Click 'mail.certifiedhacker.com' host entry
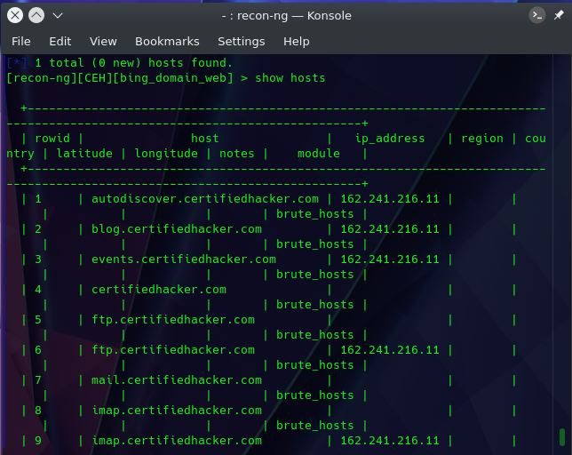Screen dimensions: 572x455 coord(177,379)
